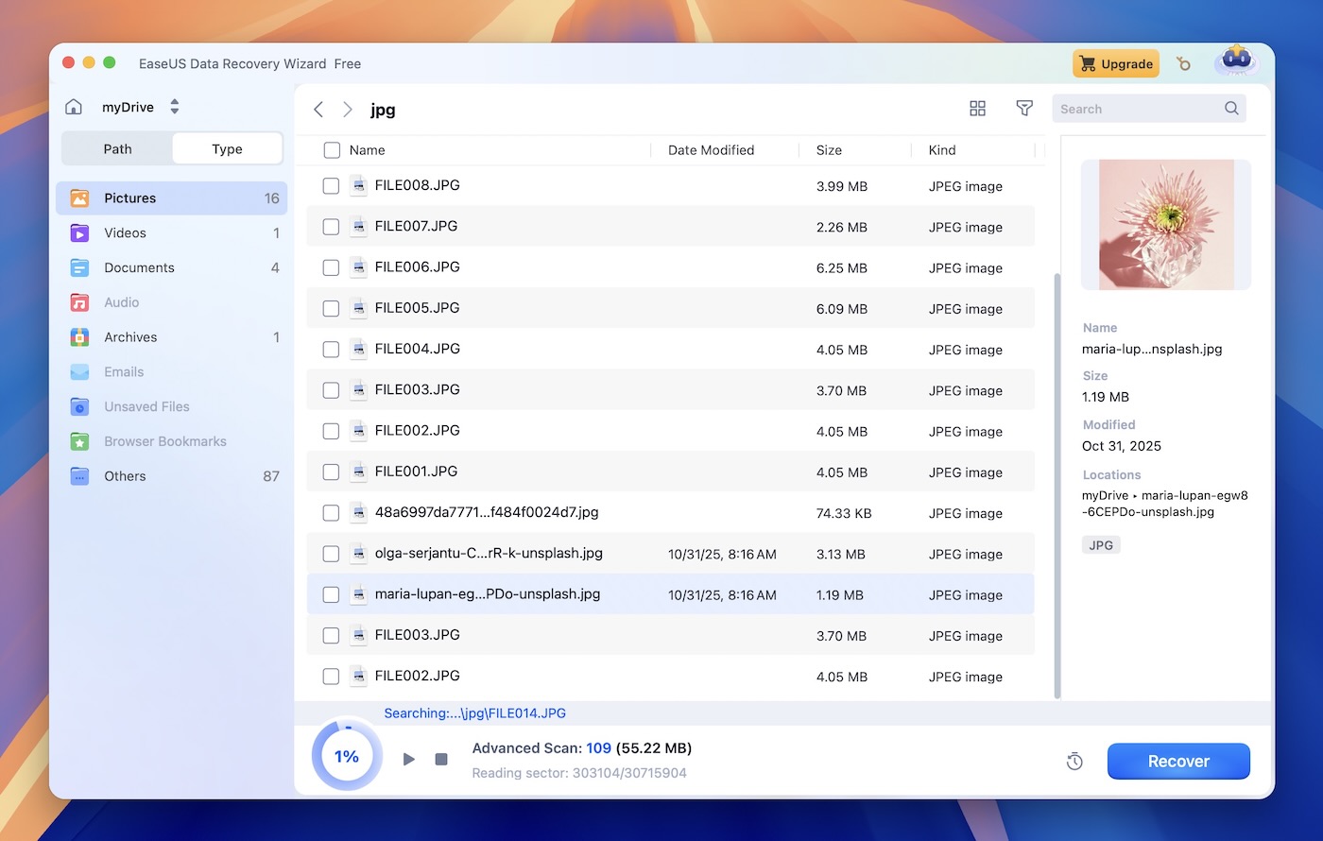Open the myDrive selector dropdown
Image resolution: width=1323 pixels, height=841 pixels.
pyautogui.click(x=174, y=107)
